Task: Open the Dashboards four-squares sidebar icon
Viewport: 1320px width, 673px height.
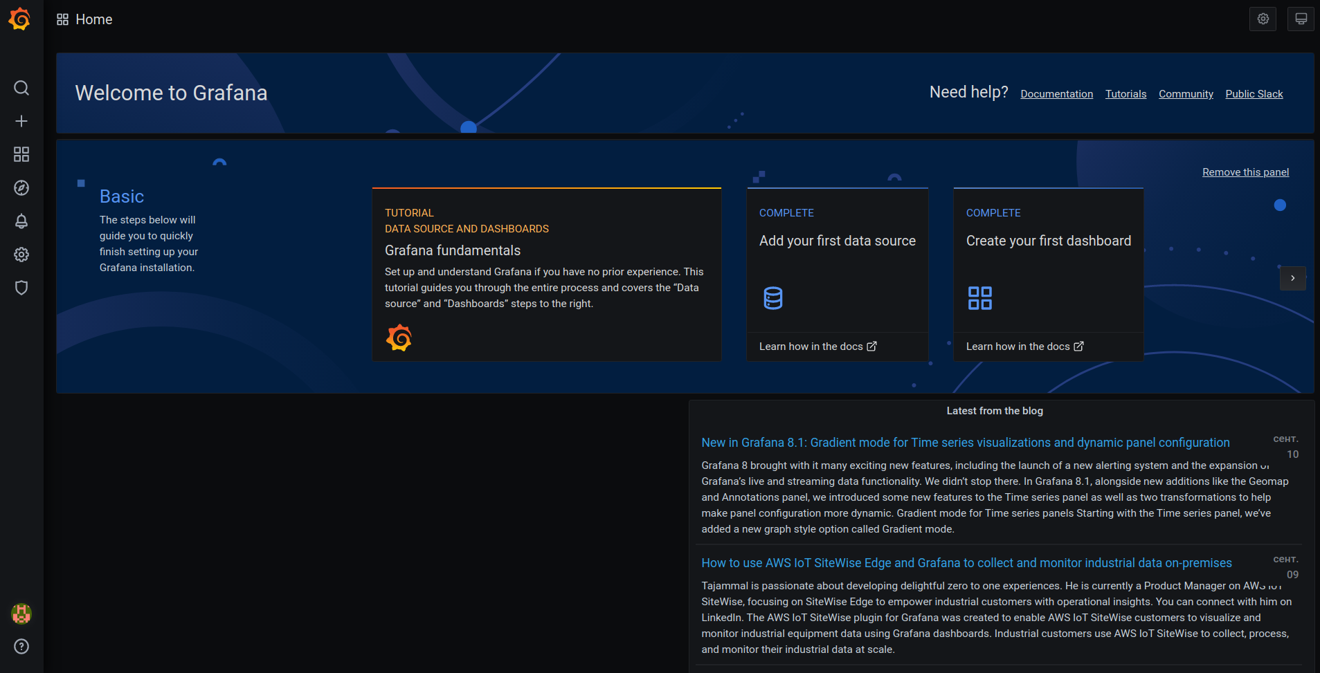Action: tap(21, 154)
